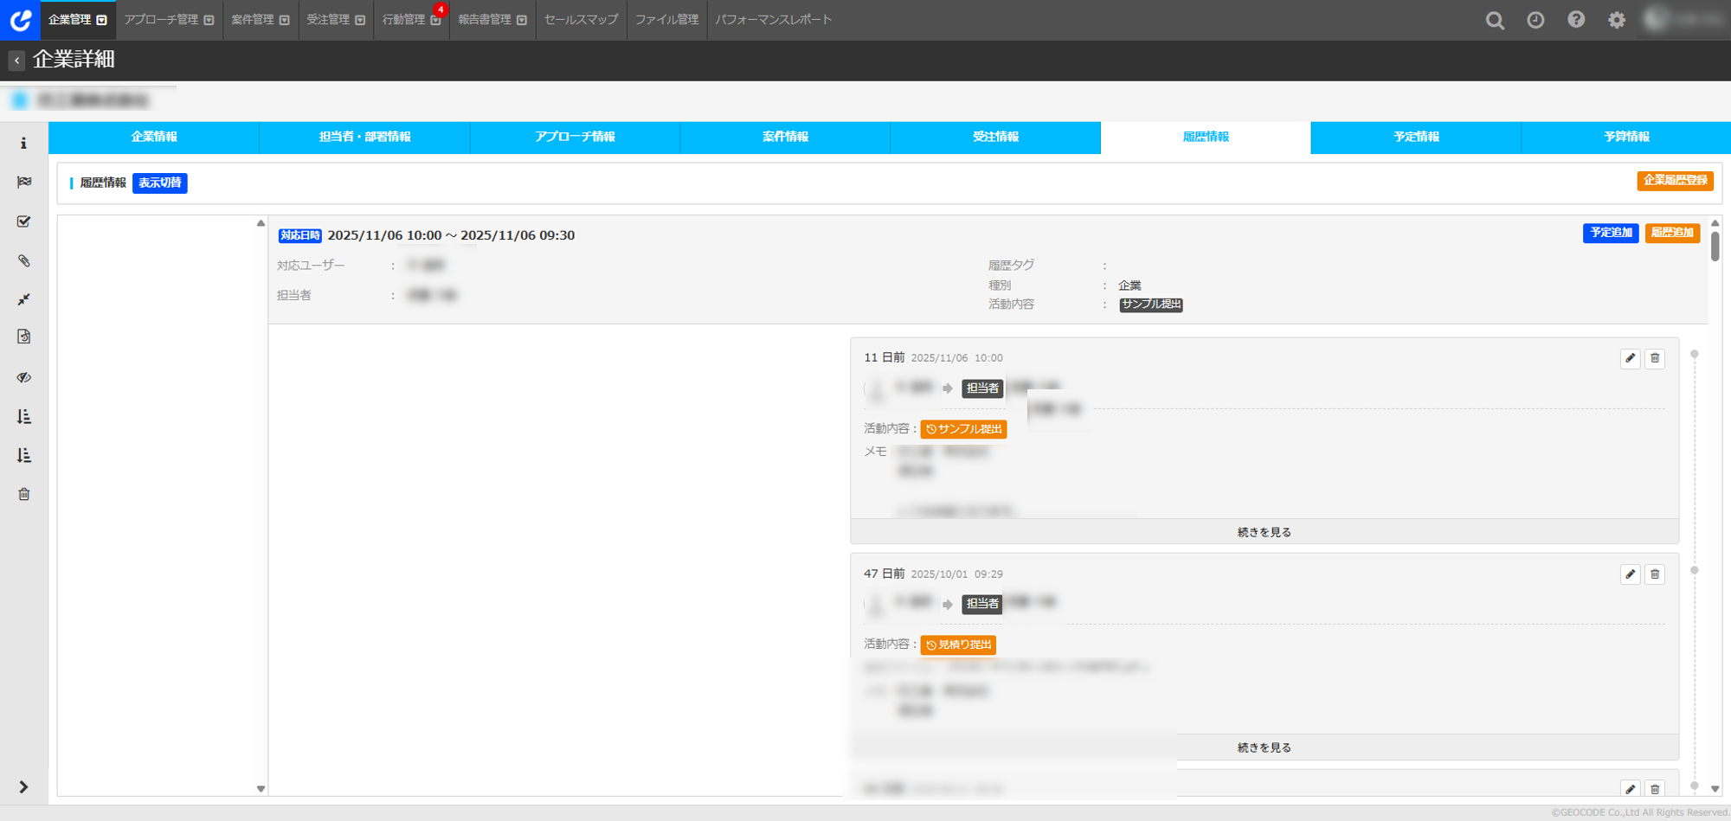1731x821 pixels.
Task: Select the document file icon in sidebar
Action: (x=24, y=337)
